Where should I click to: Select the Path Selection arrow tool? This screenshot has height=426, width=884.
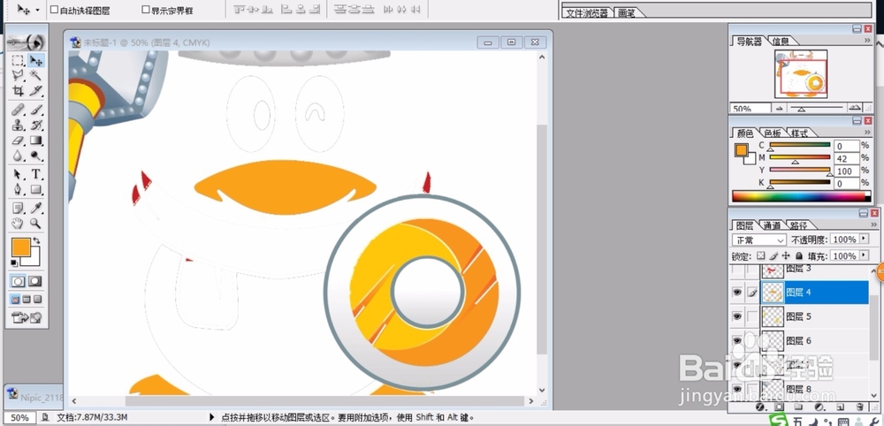click(x=18, y=173)
